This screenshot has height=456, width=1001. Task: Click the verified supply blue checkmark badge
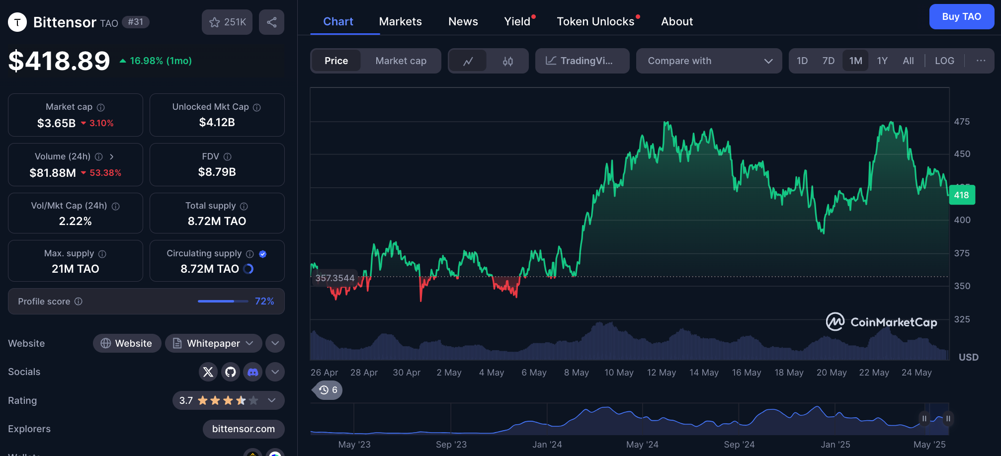[263, 254]
